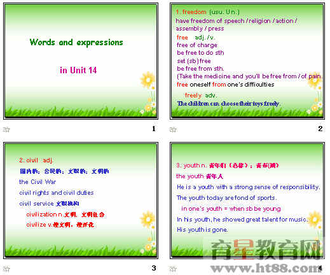Click slide number 3 label
The image size is (330, 275).
[x=154, y=268]
